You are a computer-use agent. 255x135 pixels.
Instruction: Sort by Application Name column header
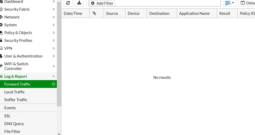[x=197, y=13]
